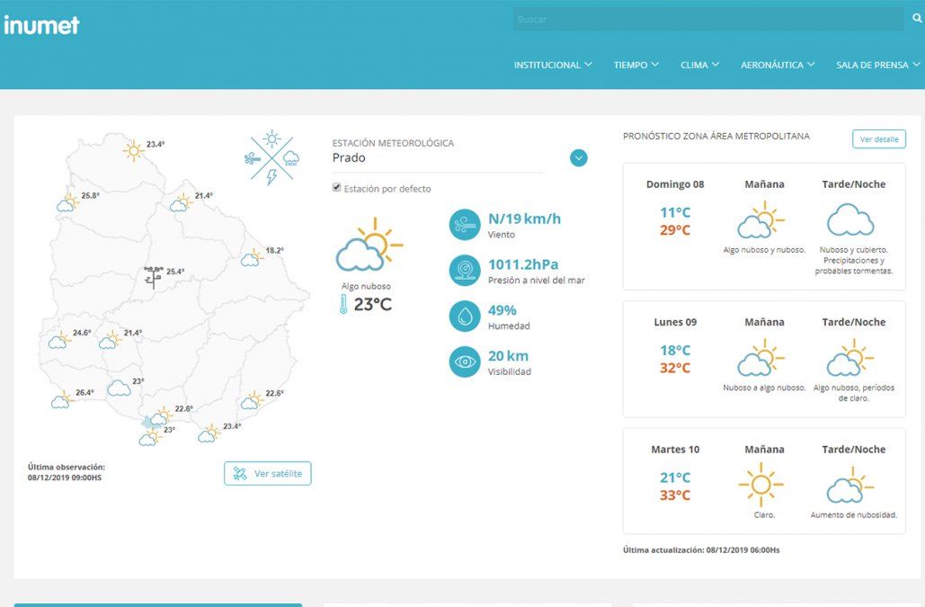Click the visibility eye icon
925x607 pixels.
tap(465, 362)
